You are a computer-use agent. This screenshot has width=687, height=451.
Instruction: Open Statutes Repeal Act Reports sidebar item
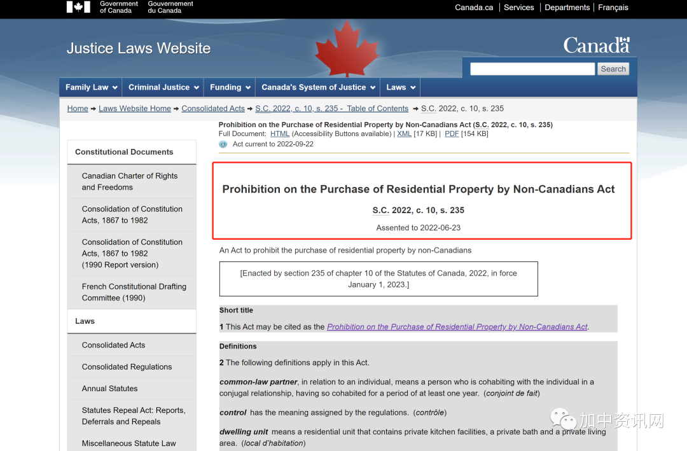tap(132, 416)
